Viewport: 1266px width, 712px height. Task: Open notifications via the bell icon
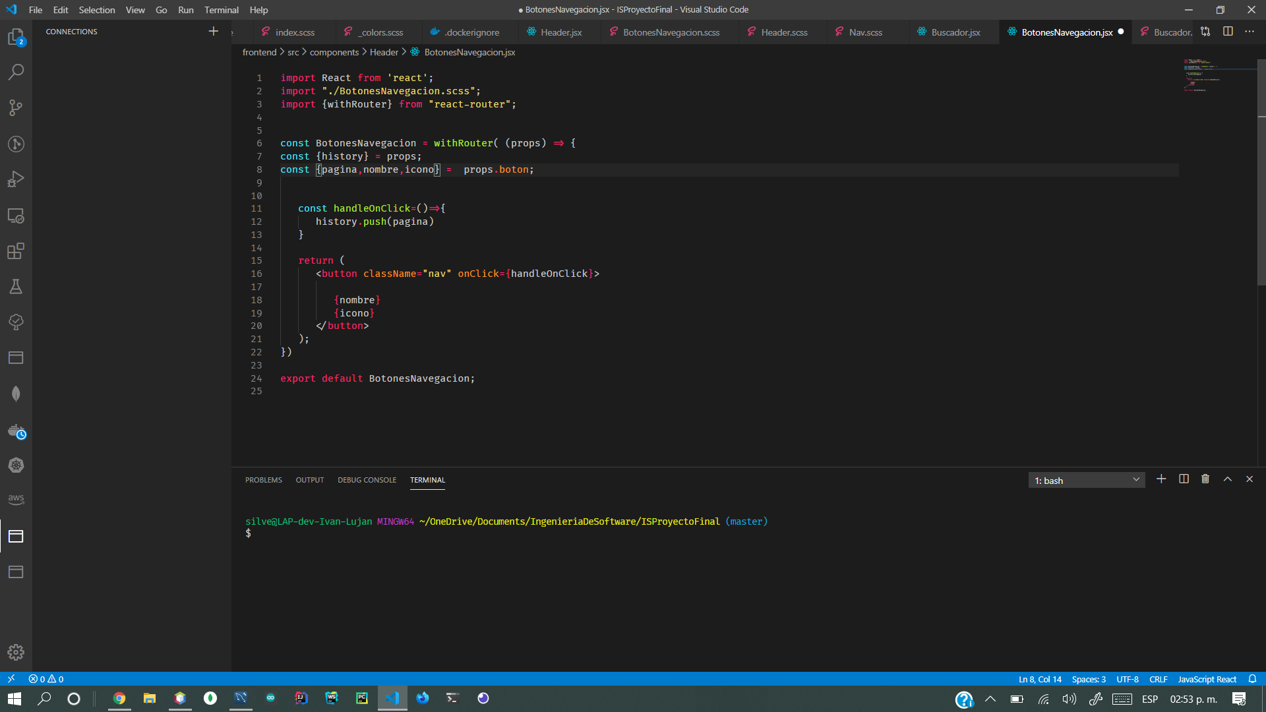click(1252, 679)
